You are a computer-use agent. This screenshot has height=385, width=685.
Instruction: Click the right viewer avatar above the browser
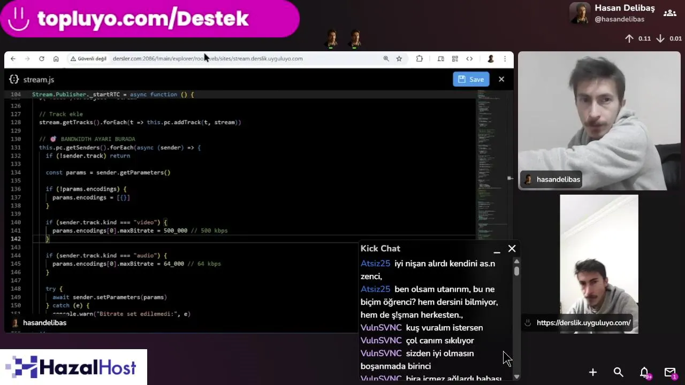pos(355,38)
